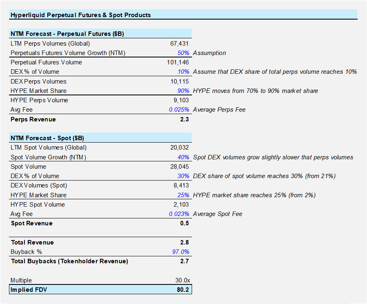
Task: Select the LTM Spot Volumes value 20,032
Action: point(179,148)
